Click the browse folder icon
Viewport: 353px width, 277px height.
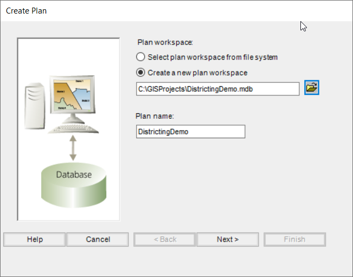[311, 88]
